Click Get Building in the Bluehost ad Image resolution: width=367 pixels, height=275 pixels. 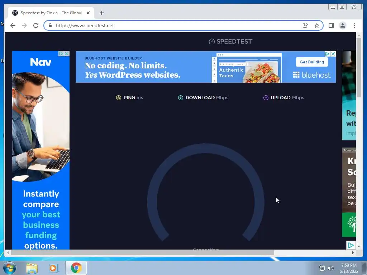coord(312,62)
